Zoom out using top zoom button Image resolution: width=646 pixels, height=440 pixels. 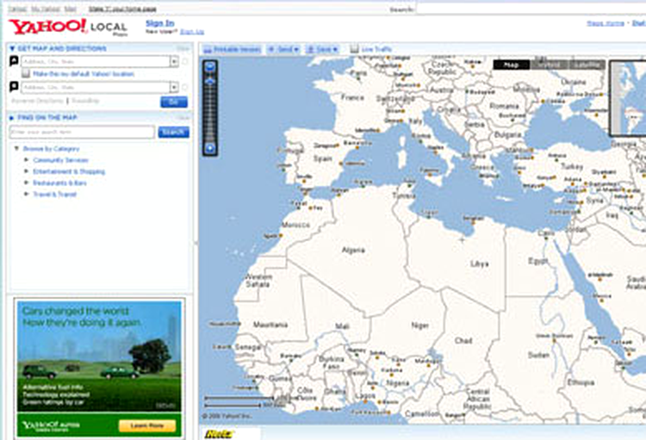(x=210, y=66)
